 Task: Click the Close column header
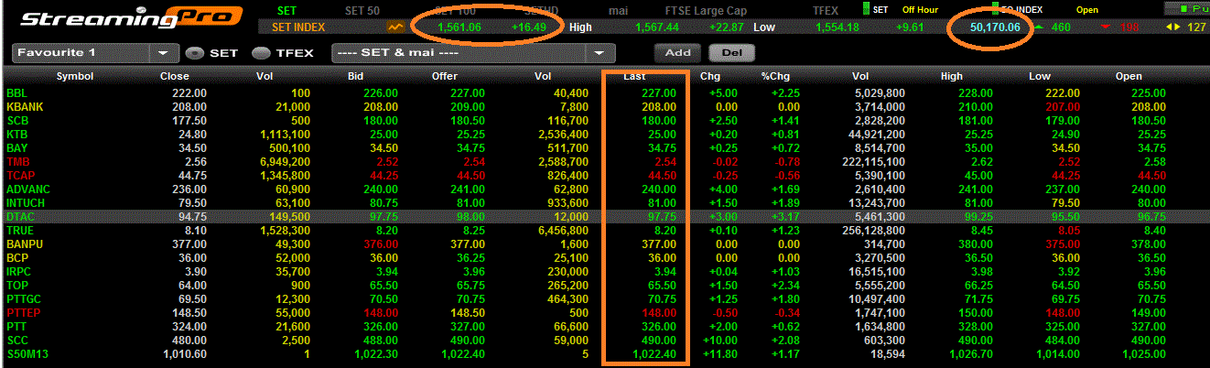tap(175, 76)
